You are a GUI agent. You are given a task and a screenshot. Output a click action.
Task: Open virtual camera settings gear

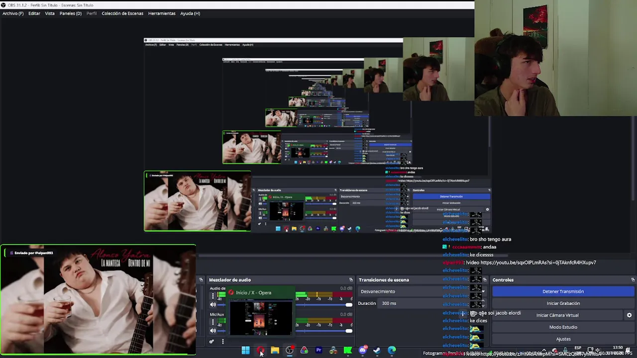tap(629, 315)
